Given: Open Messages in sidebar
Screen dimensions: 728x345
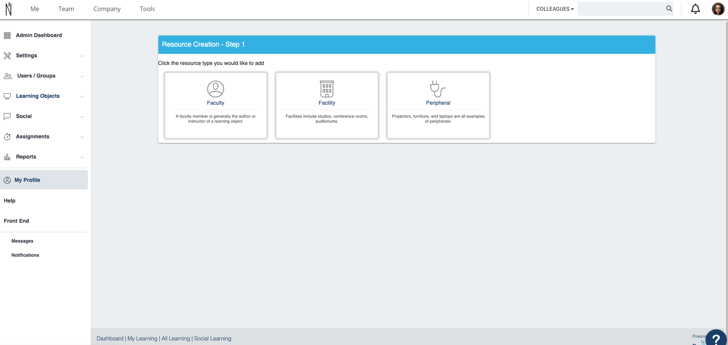Looking at the screenshot, I should point(23,241).
